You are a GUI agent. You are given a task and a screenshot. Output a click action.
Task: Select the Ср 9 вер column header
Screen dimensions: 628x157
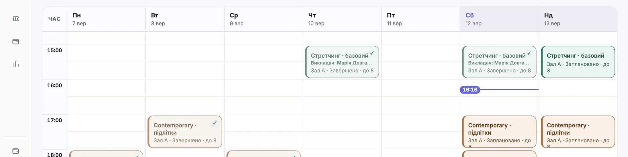(x=264, y=19)
